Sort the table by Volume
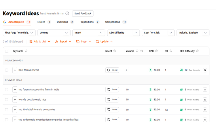 [141, 51]
